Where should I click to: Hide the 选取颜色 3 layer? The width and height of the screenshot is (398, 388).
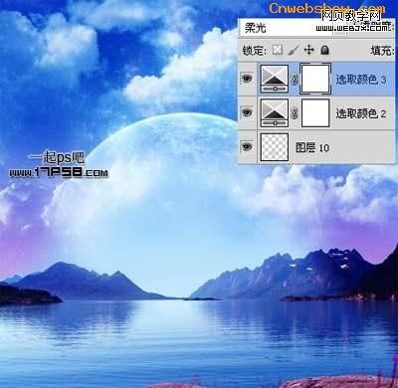tap(247, 79)
